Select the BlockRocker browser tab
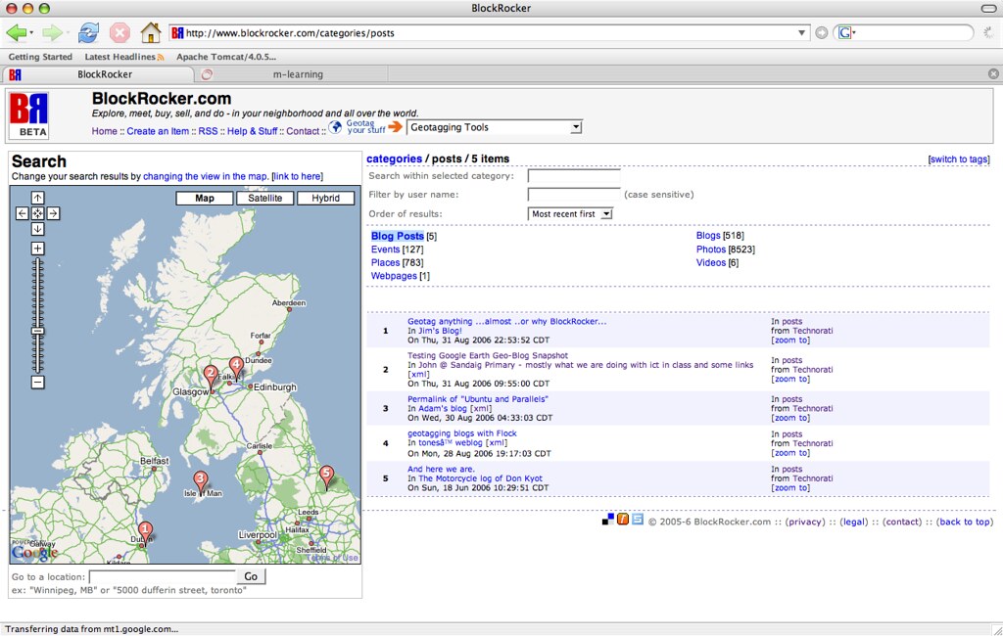 pos(98,74)
